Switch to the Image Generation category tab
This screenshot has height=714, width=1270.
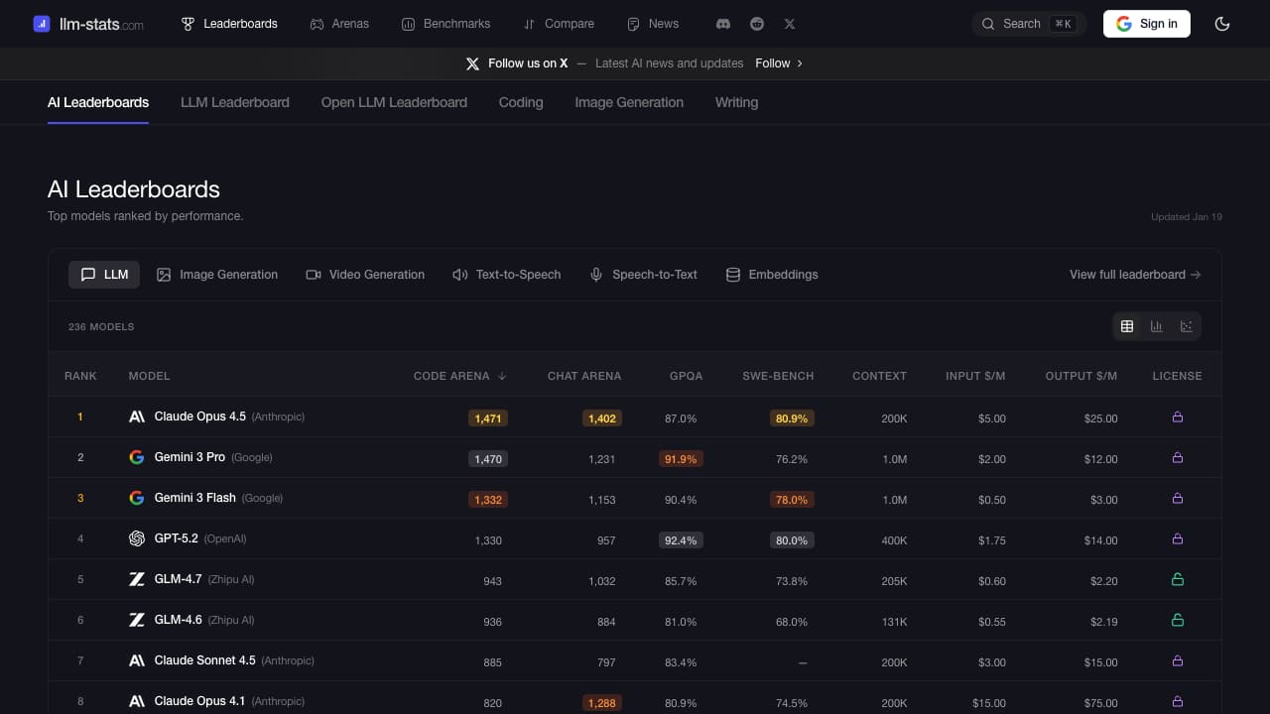(217, 275)
